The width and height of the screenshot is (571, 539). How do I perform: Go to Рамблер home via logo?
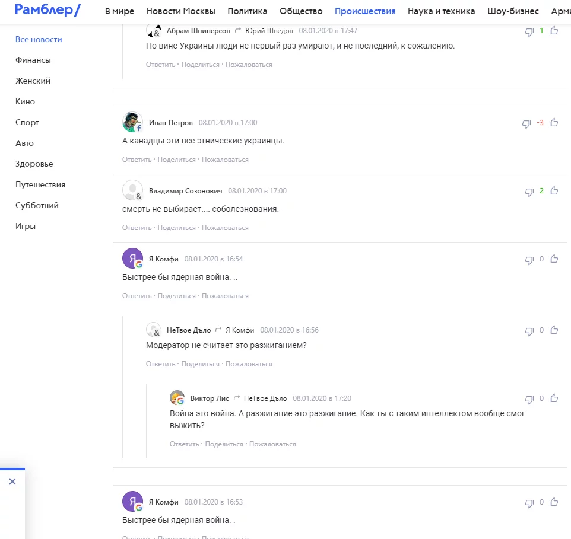[47, 10]
